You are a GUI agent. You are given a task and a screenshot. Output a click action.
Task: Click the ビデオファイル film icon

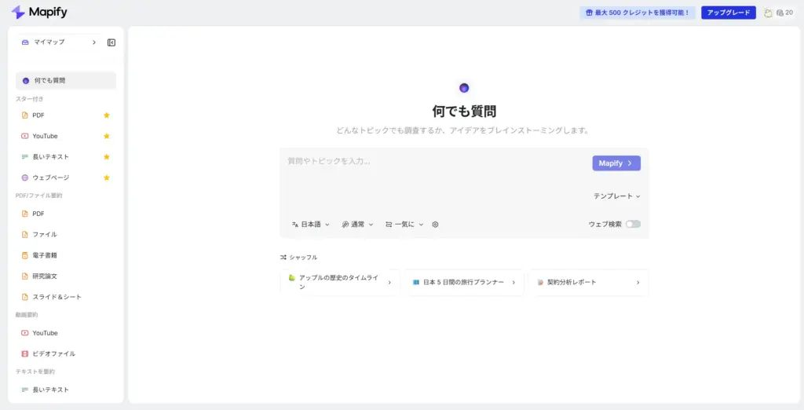point(24,353)
